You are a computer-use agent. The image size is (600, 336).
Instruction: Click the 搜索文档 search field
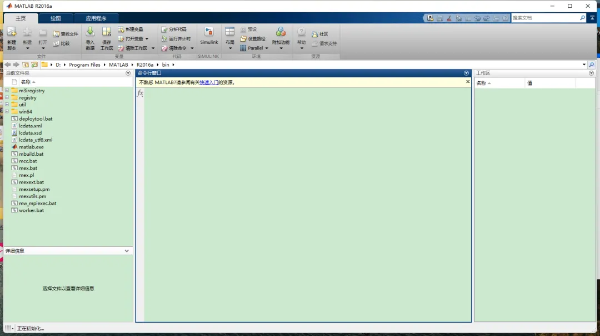click(546, 18)
